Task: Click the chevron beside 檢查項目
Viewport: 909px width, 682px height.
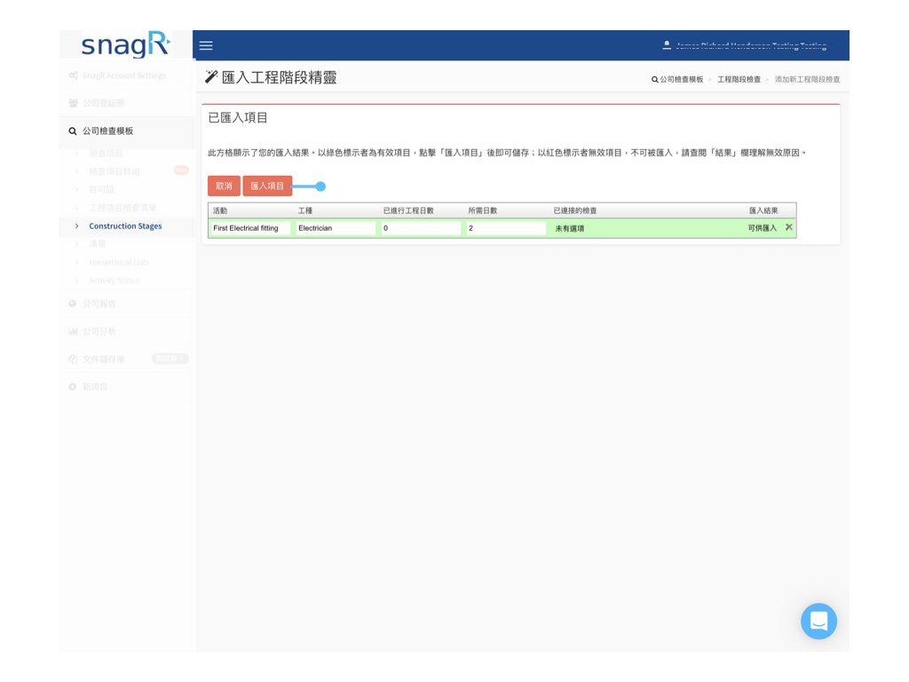Action: [x=76, y=153]
